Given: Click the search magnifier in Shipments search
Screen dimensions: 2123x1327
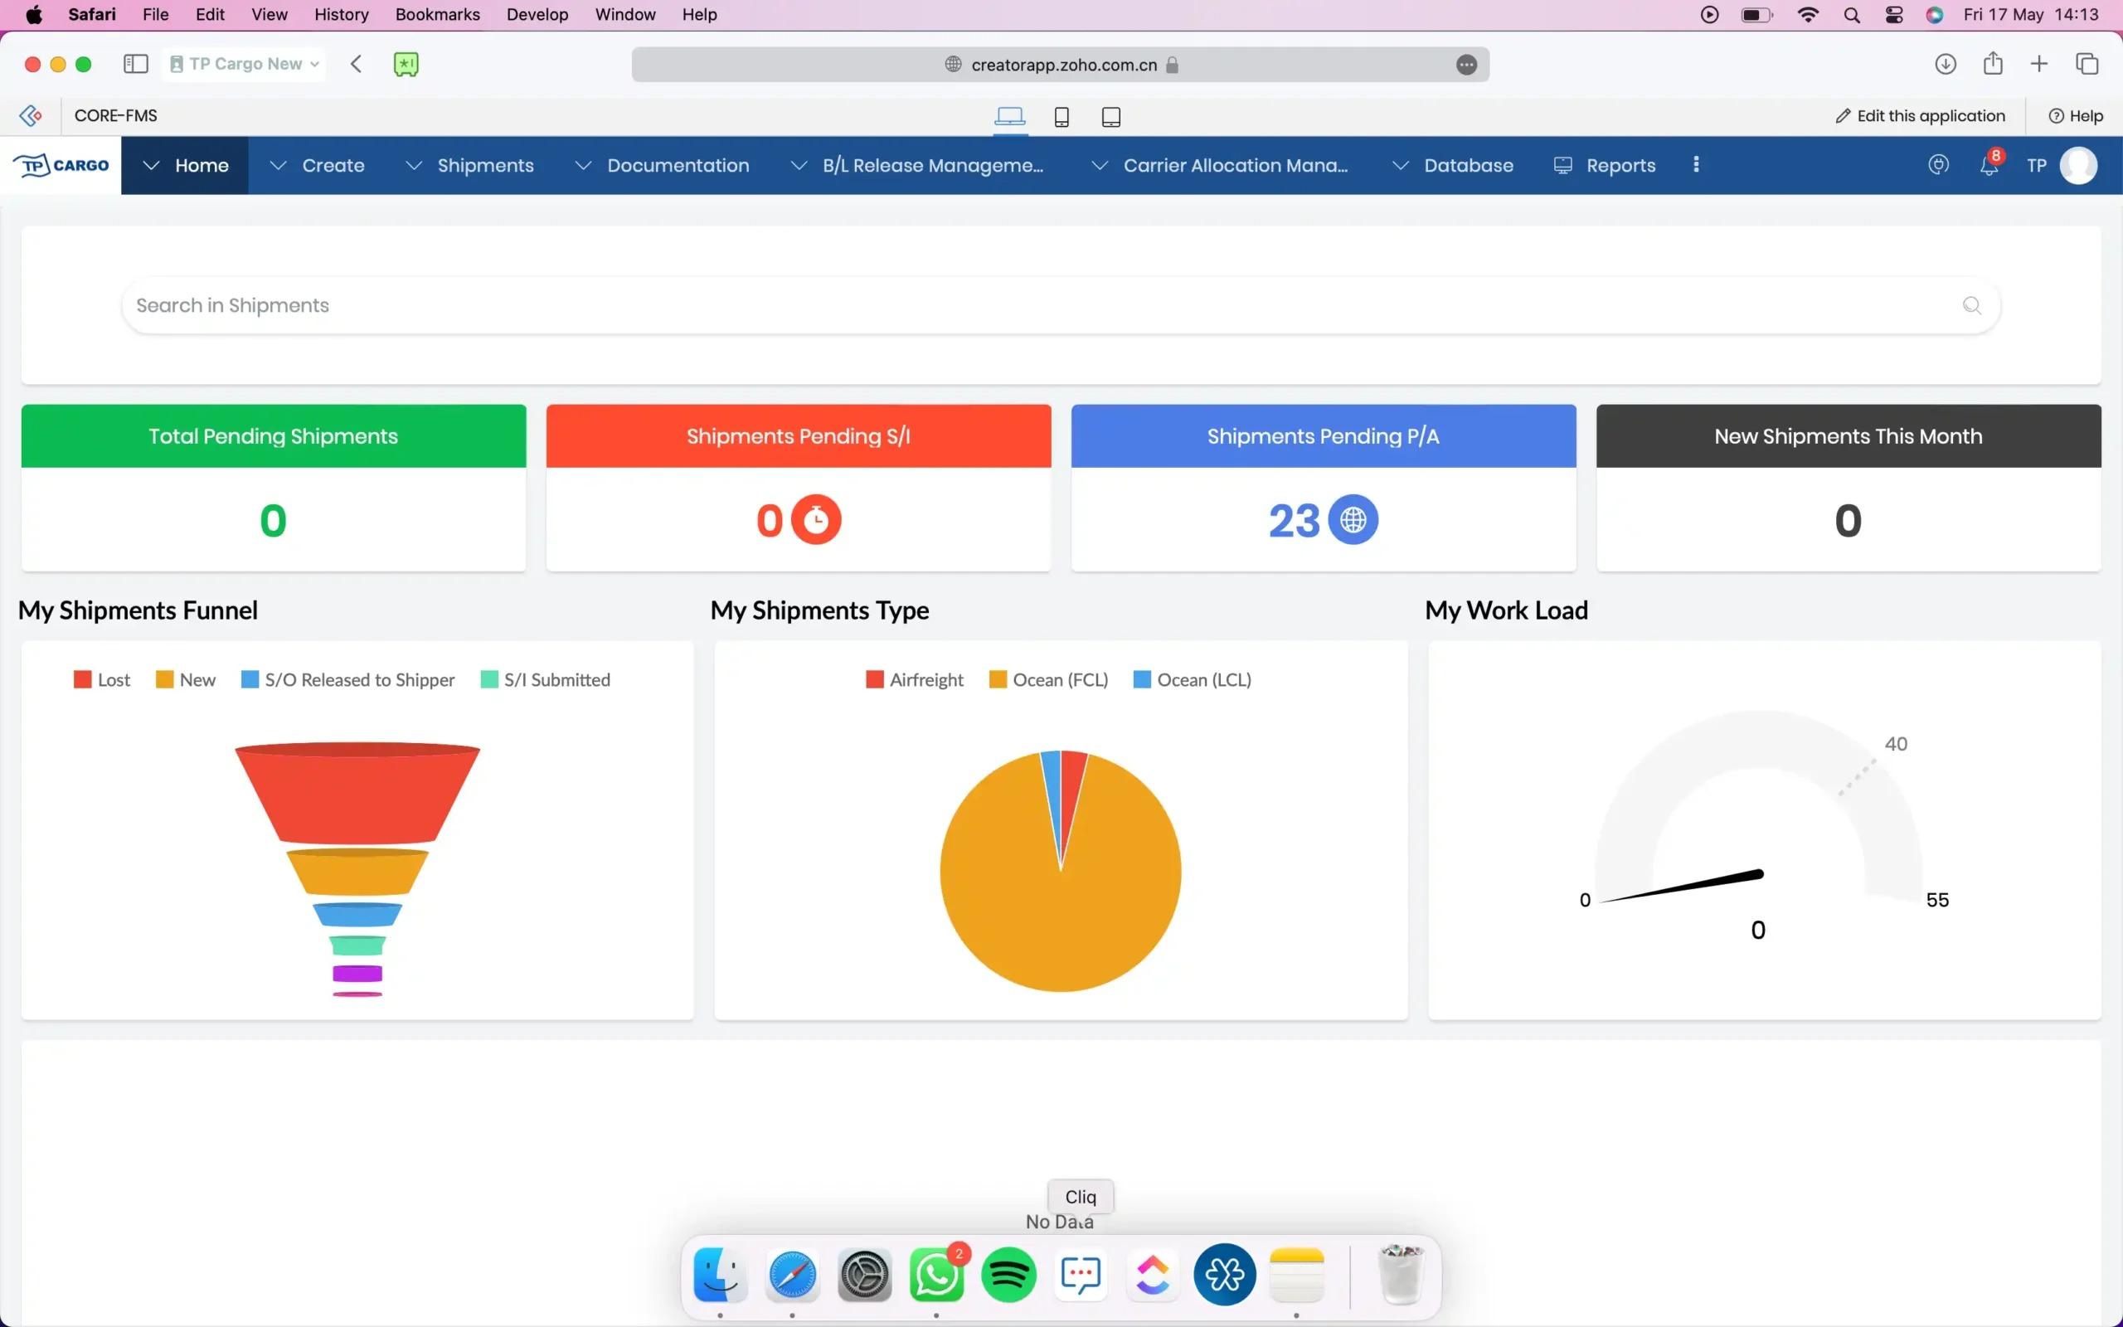Looking at the screenshot, I should pyautogui.click(x=1971, y=305).
